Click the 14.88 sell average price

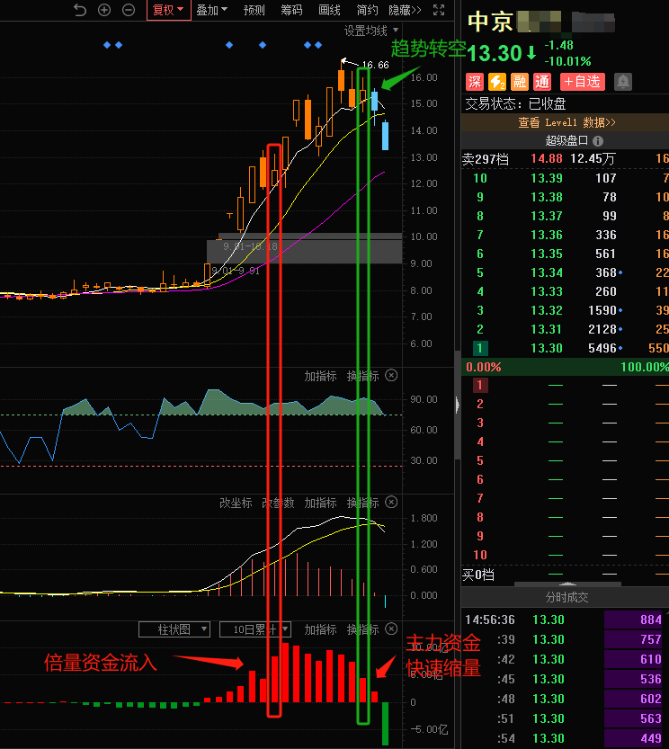[547, 158]
